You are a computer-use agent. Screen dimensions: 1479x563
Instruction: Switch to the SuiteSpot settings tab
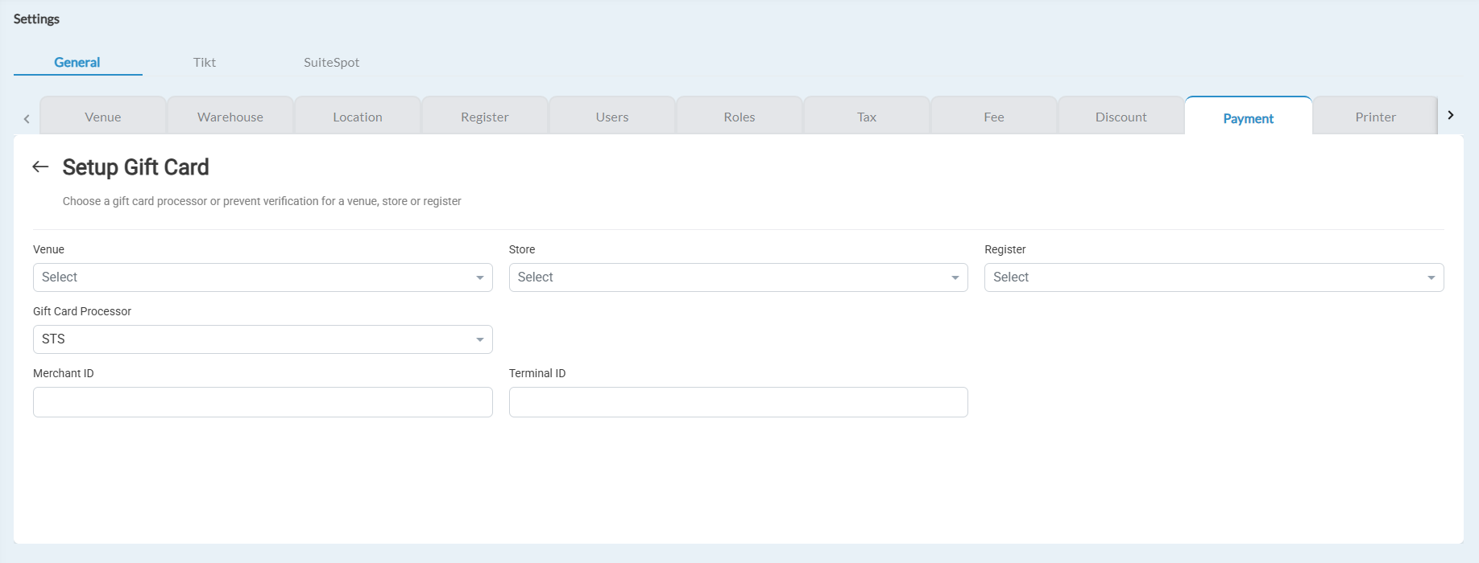331,63
